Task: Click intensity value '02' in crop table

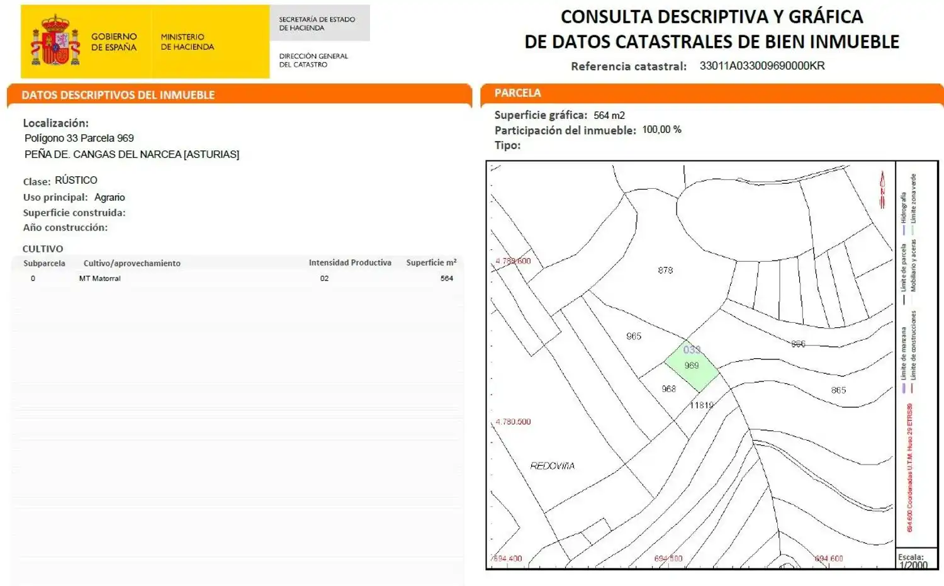Action: click(x=324, y=278)
